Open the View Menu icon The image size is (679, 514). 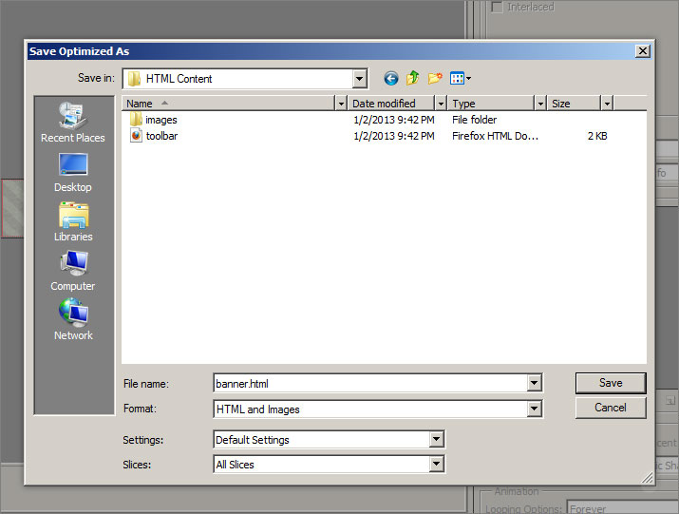click(x=460, y=79)
